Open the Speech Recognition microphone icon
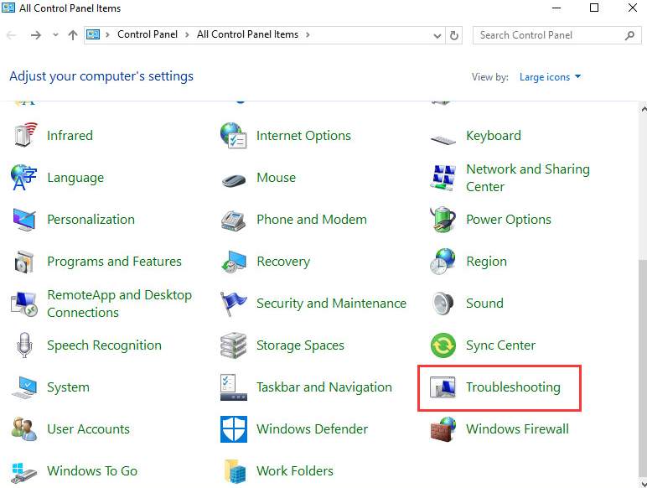The image size is (647, 488). [x=24, y=345]
